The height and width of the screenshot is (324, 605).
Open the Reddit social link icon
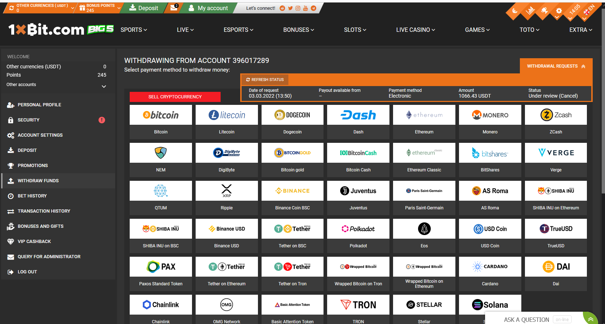[x=282, y=8]
